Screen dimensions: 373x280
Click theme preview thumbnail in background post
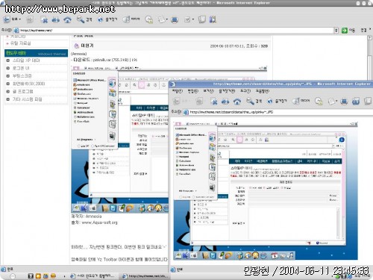(120, 140)
